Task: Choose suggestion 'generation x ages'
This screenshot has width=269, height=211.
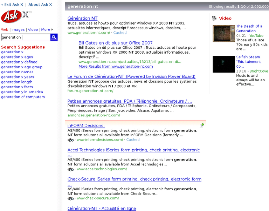Action: (17, 57)
